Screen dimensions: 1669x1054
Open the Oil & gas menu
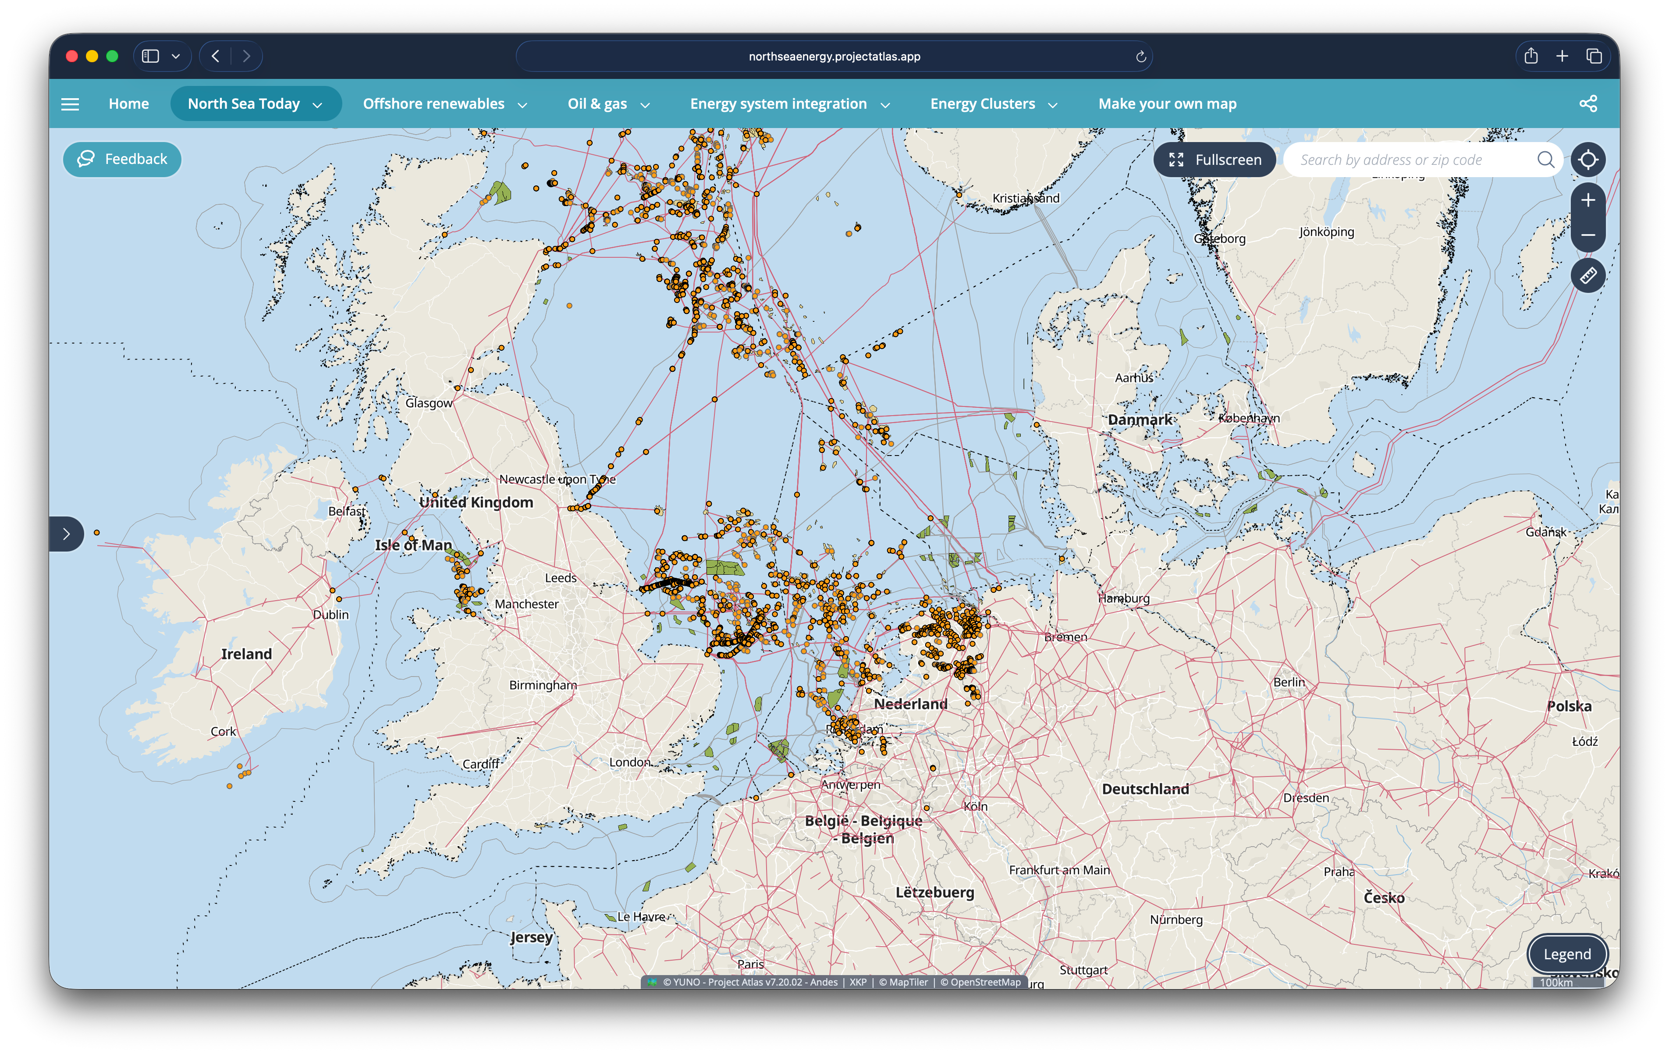tap(597, 104)
